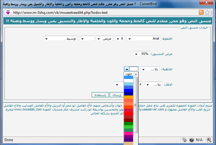Click the orange RSS feed icon

click(201, 13)
